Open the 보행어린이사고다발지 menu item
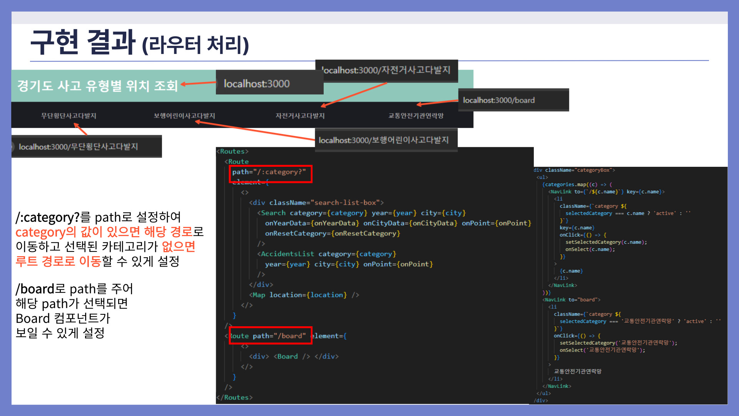 [184, 116]
